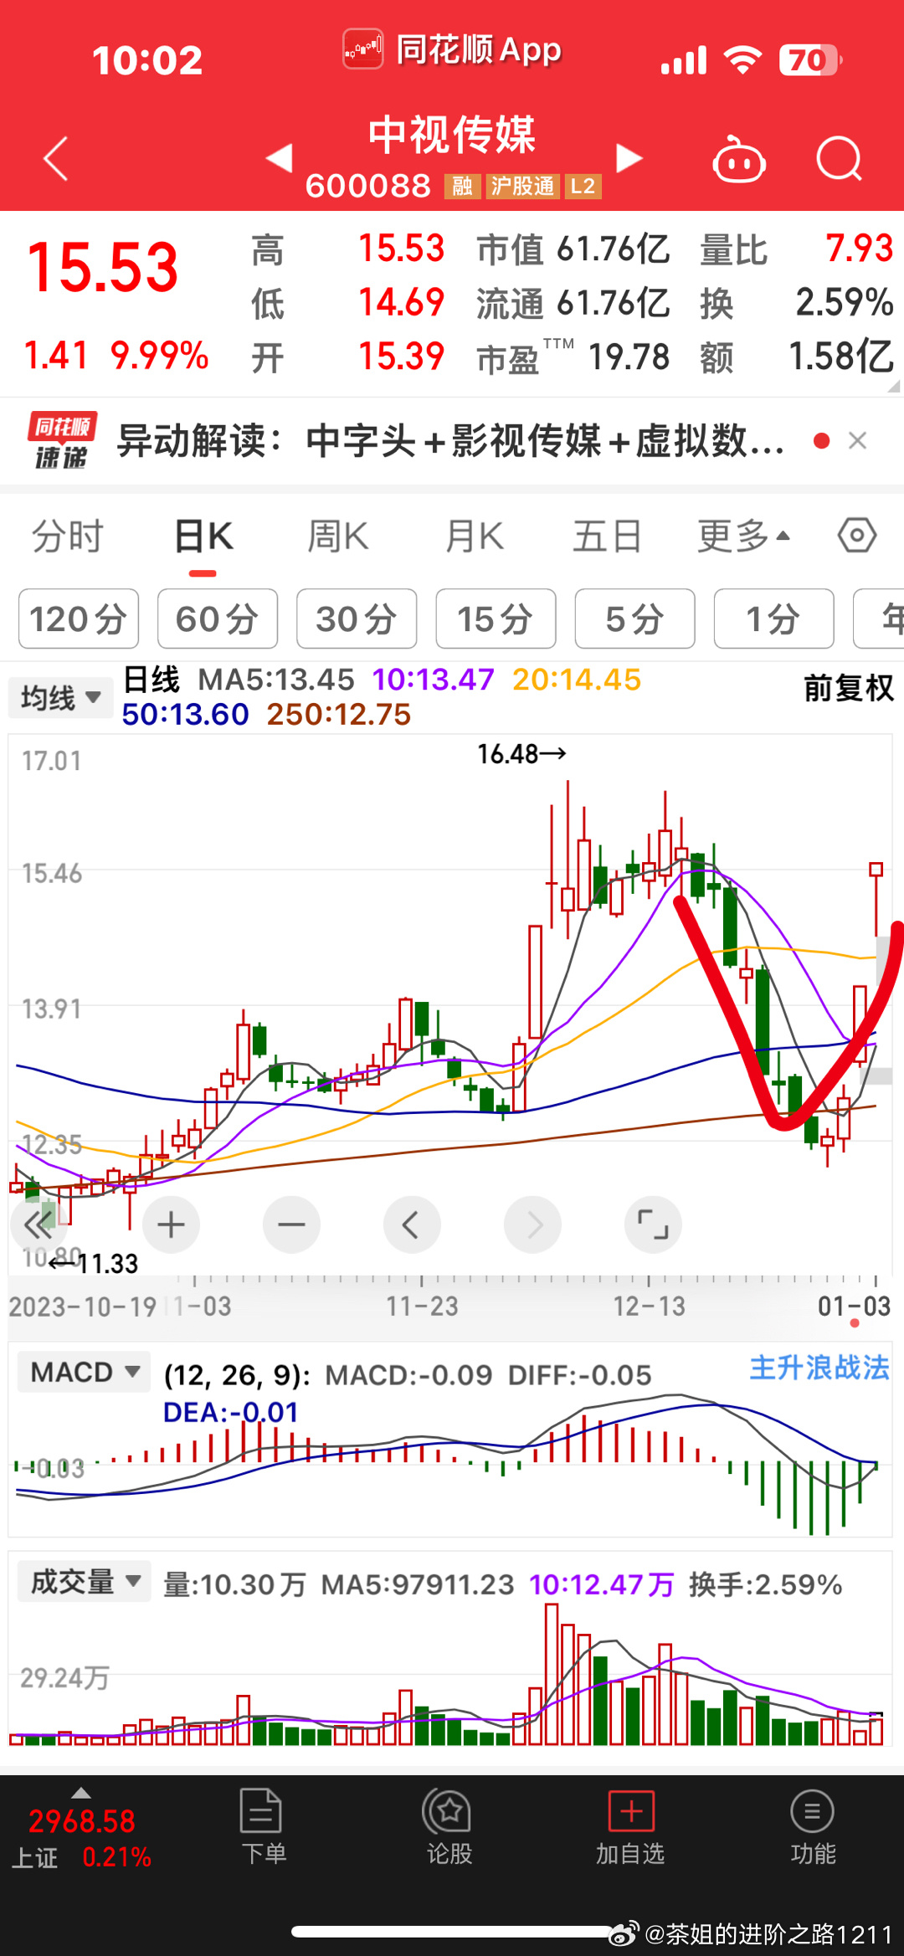Viewport: 904px width, 1956px height.
Task: Select the 日K tab
Action: (203, 536)
